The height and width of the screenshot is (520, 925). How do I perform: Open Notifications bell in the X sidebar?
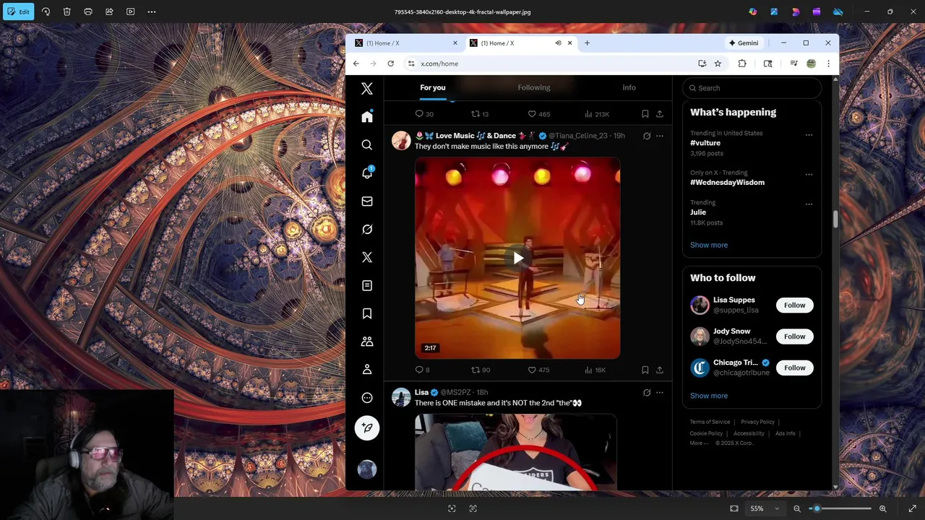coord(367,173)
